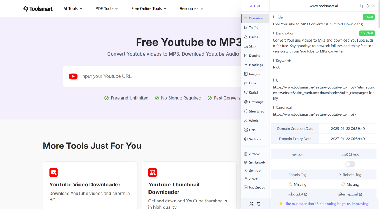The width and height of the screenshot is (380, 209).
Task: Click the Keywords N/A value
Action: click(x=276, y=67)
